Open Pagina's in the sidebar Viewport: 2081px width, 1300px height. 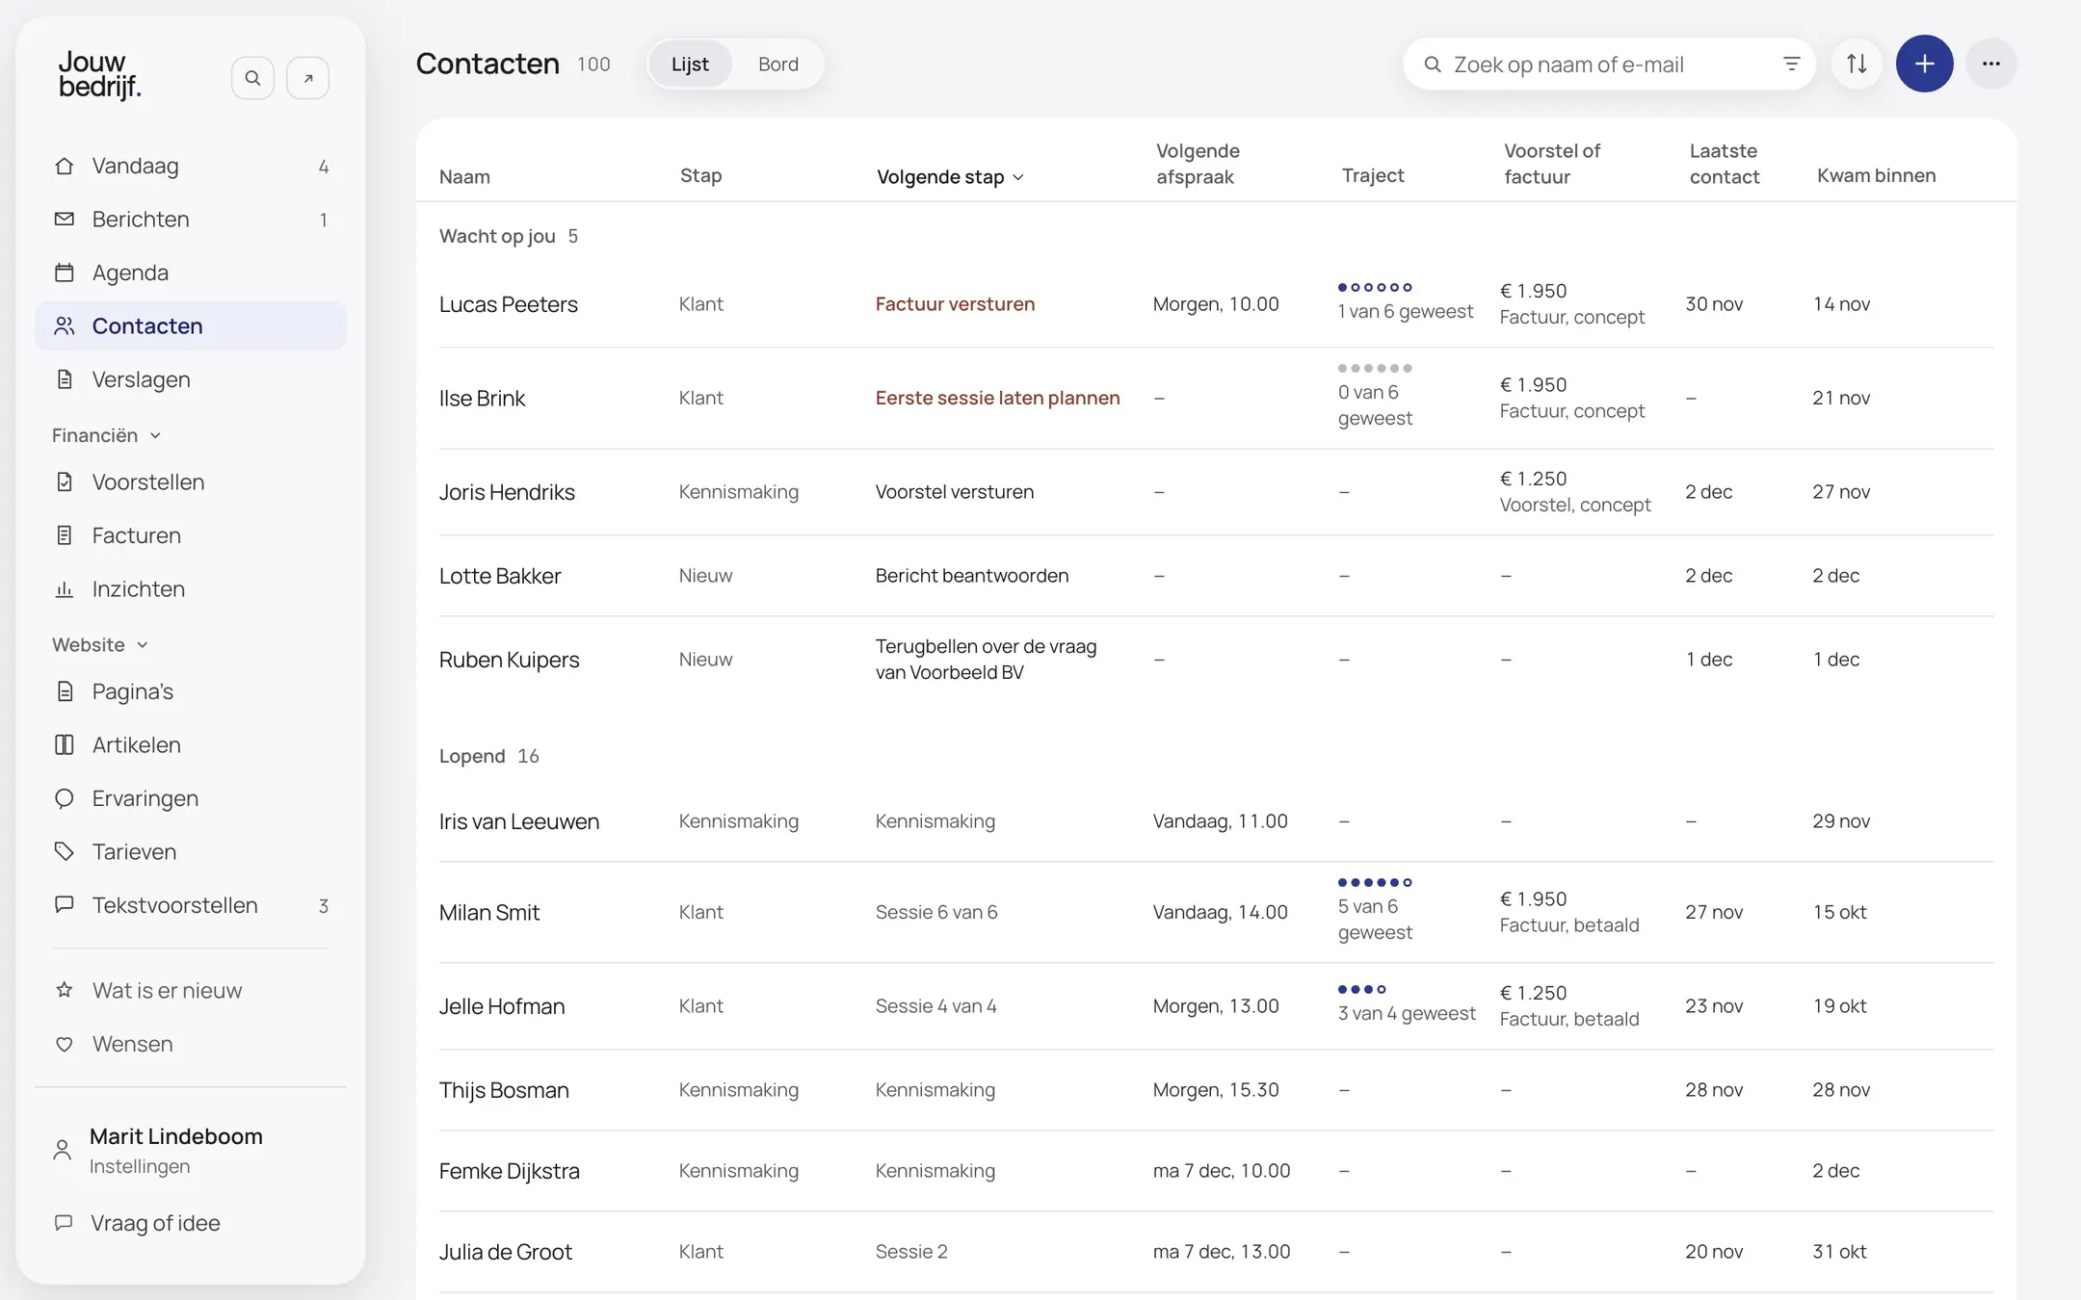click(191, 691)
